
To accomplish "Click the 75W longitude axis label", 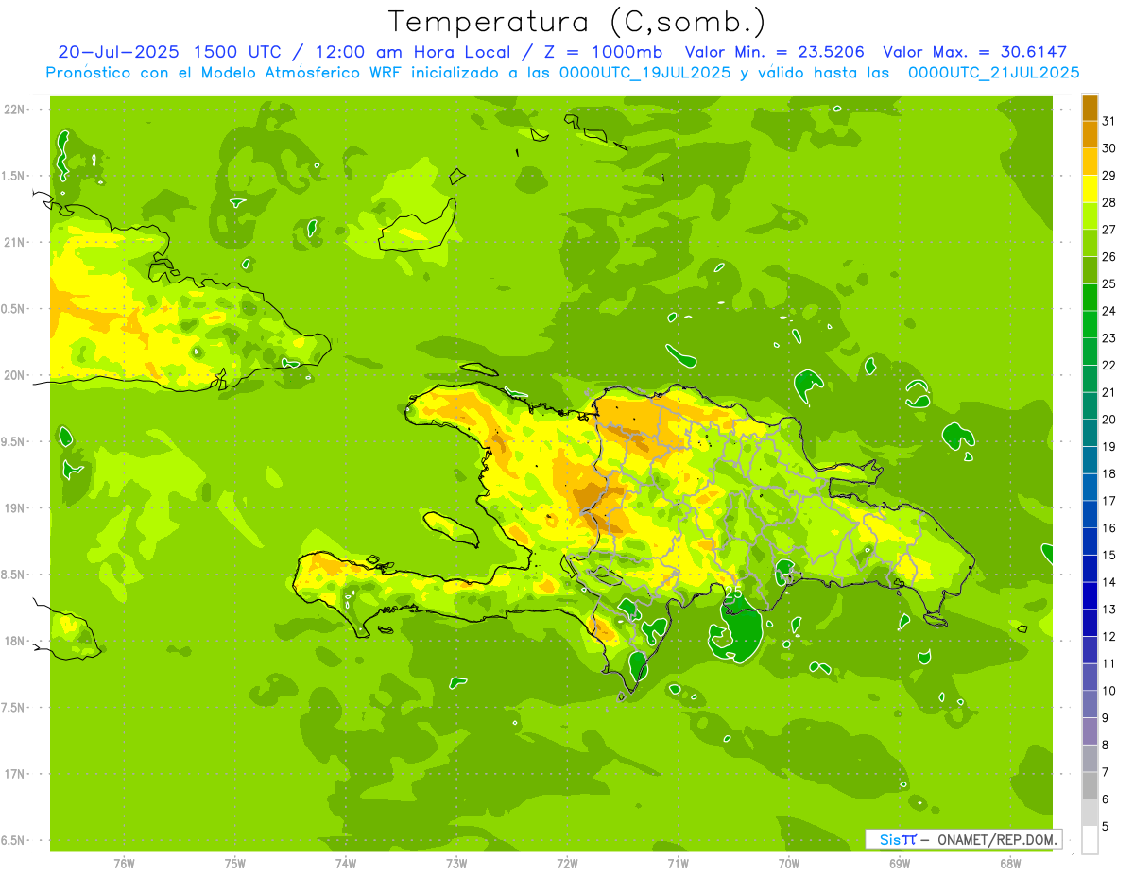I will click(235, 863).
